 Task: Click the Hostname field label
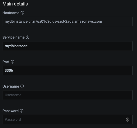(11, 13)
